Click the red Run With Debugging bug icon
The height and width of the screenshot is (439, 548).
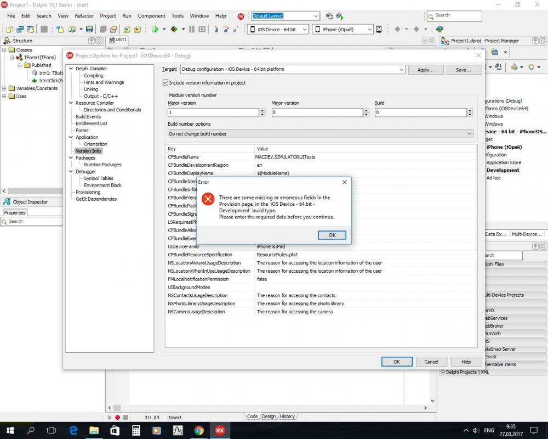click(x=174, y=30)
